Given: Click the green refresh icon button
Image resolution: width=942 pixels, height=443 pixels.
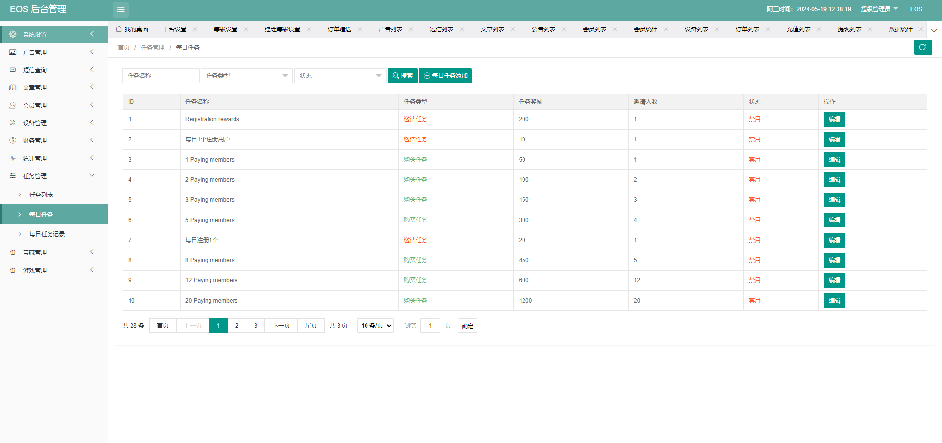Looking at the screenshot, I should (x=922, y=47).
